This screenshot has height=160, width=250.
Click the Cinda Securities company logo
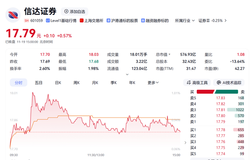[13, 15]
